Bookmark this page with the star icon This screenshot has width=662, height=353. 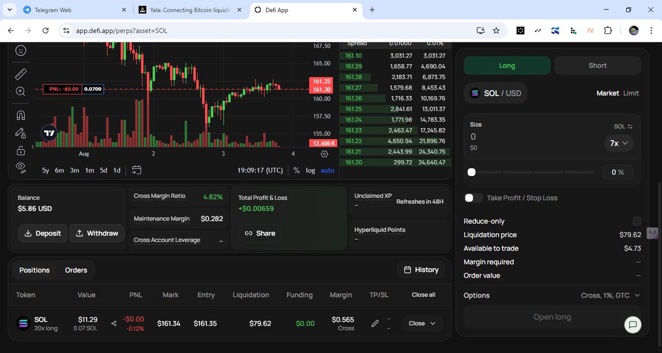(x=496, y=30)
